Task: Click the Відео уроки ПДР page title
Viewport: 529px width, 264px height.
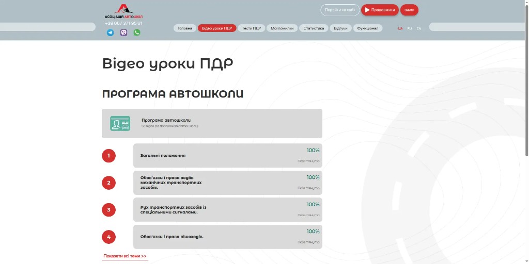Action: point(168,64)
